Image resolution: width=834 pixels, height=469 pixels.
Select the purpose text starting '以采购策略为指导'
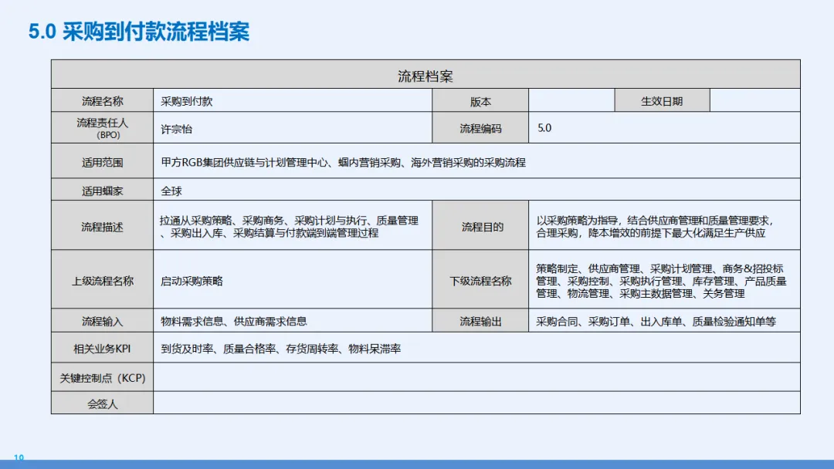coord(654,226)
